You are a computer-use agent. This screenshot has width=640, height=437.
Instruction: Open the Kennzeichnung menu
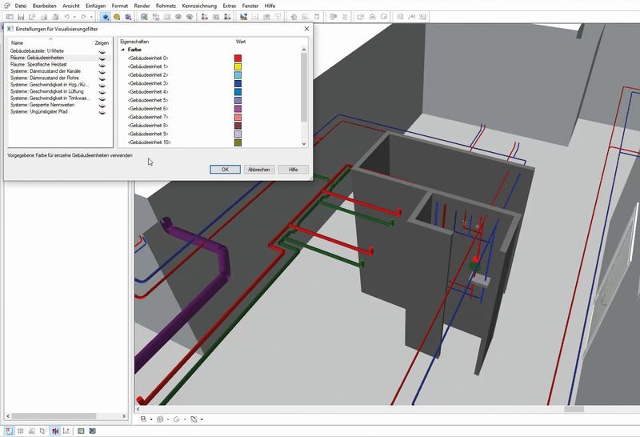coord(199,6)
